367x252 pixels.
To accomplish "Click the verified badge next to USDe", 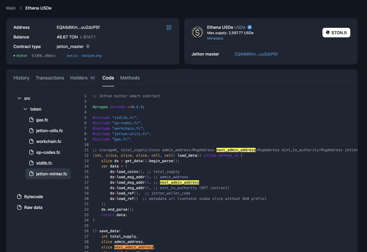I will [250, 27].
